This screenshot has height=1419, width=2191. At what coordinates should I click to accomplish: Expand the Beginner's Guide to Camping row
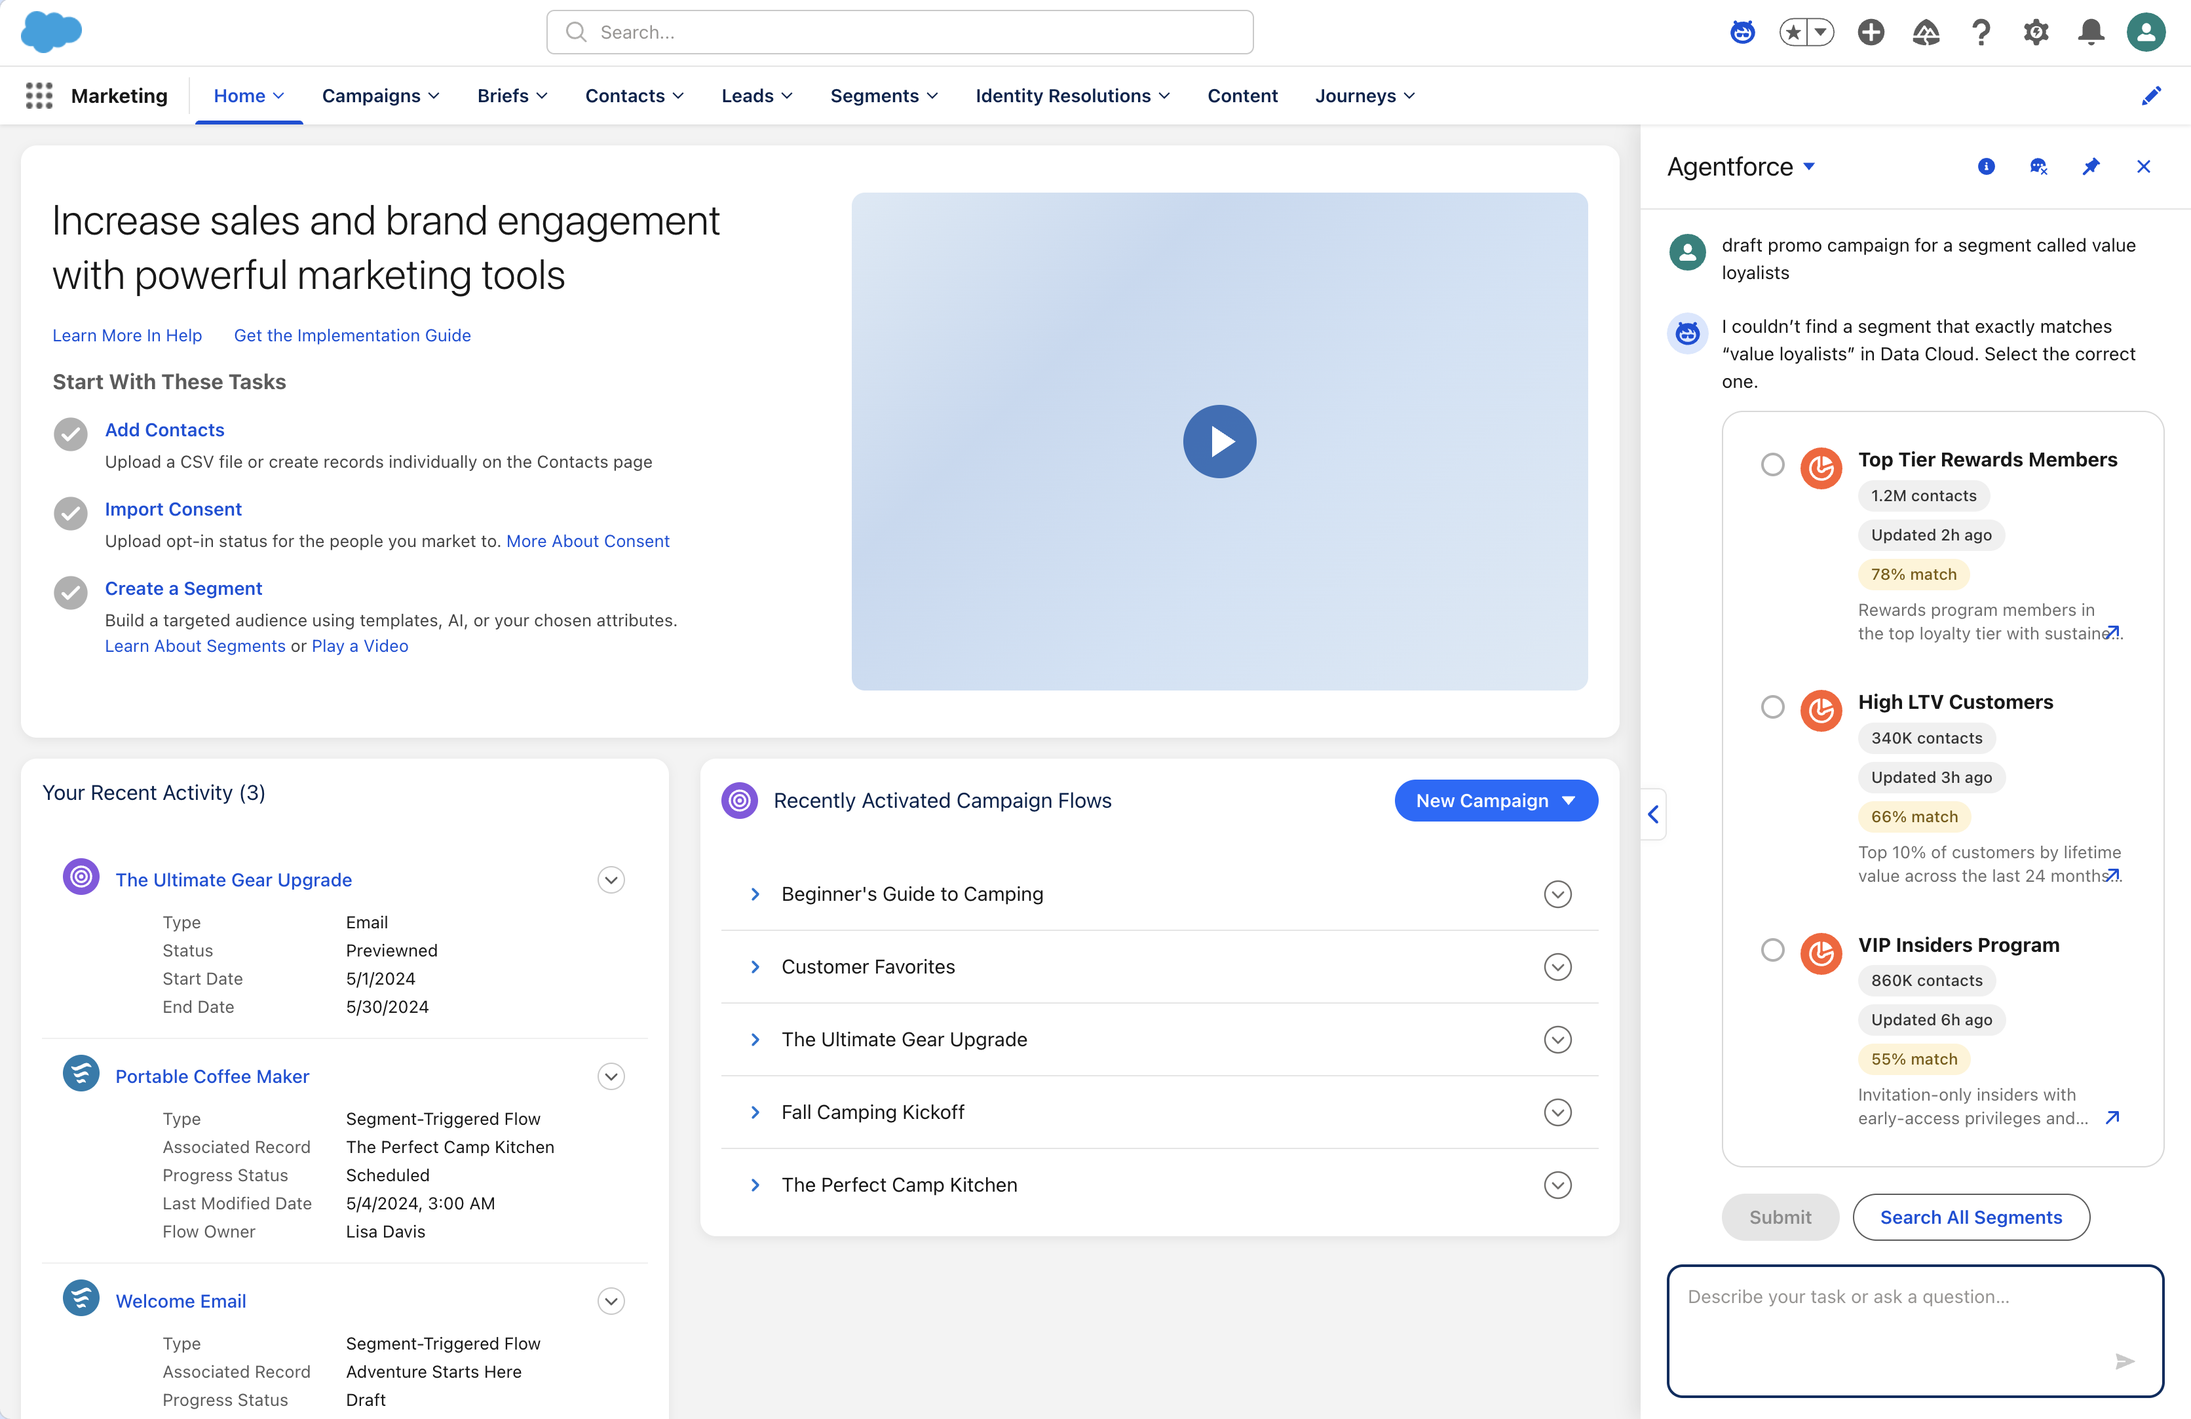755,894
